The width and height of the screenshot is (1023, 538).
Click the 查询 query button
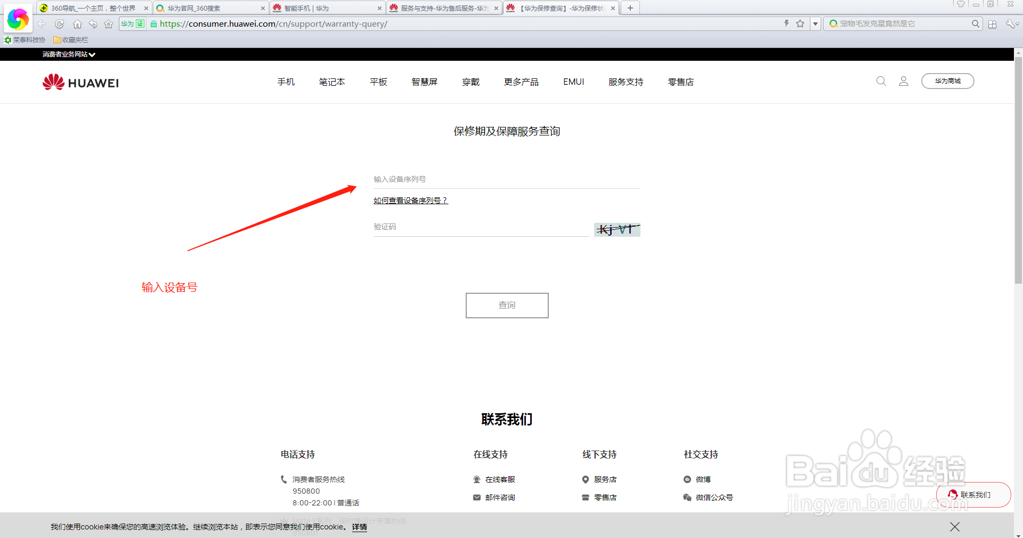click(507, 305)
